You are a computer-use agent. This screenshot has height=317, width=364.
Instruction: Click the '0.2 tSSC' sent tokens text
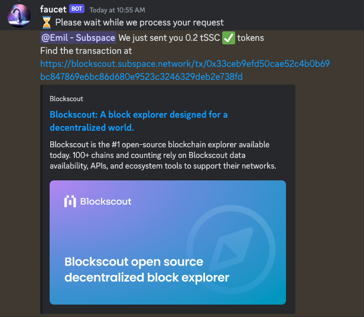click(203, 38)
